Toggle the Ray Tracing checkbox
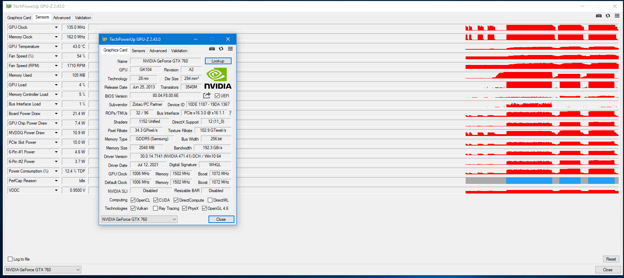 pyautogui.click(x=156, y=208)
